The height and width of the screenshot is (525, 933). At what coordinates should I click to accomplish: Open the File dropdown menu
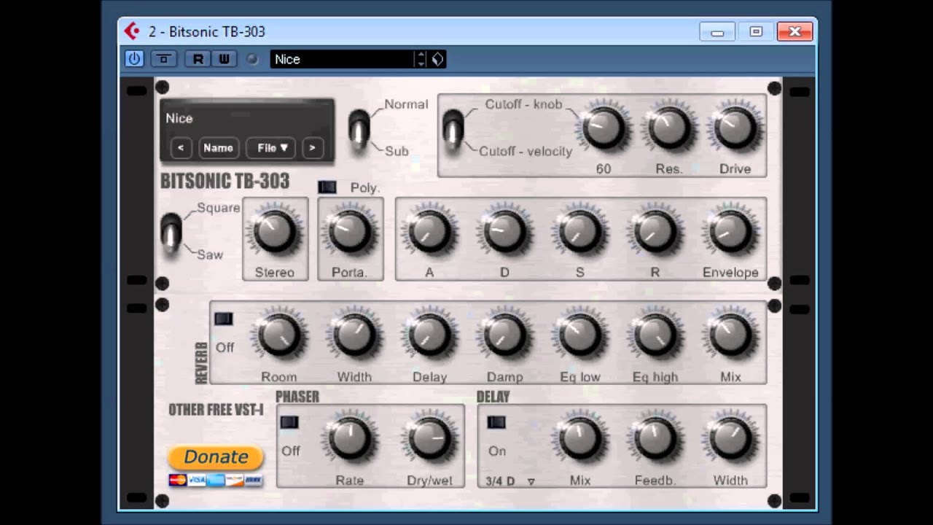tap(270, 147)
